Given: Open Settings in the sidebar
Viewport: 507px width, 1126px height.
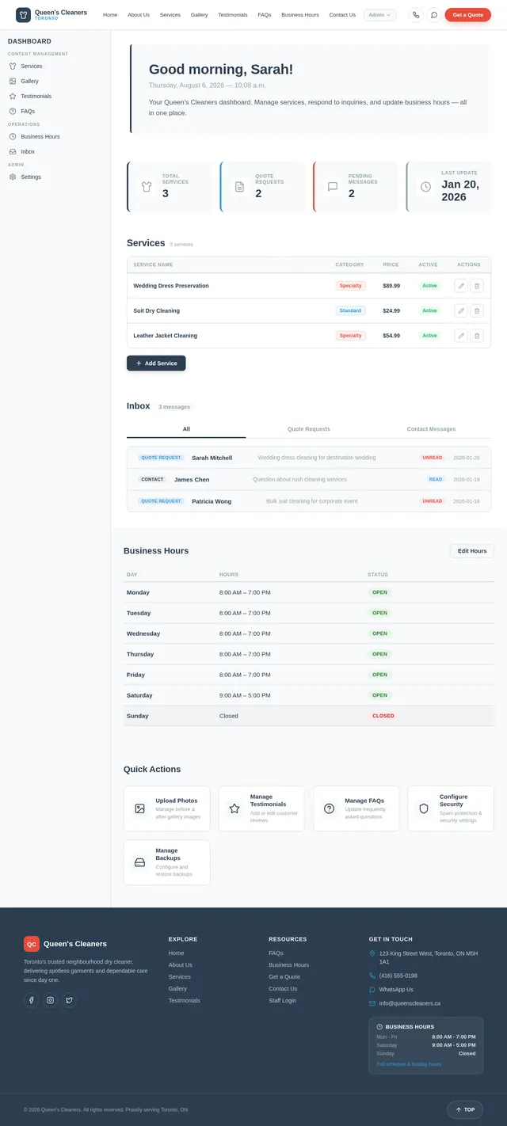Looking at the screenshot, I should point(55,177).
